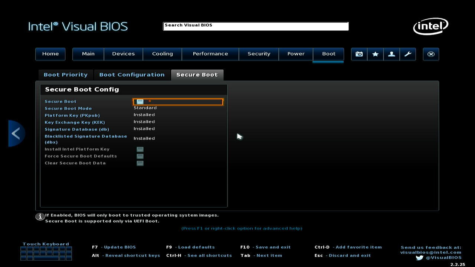Check Install Intel Platform Key box
Screen dimensions: 475x267
(140, 149)
